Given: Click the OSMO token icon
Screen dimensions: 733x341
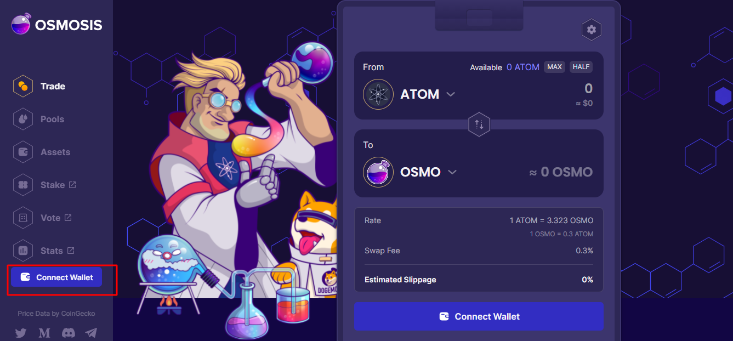Looking at the screenshot, I should tap(378, 172).
